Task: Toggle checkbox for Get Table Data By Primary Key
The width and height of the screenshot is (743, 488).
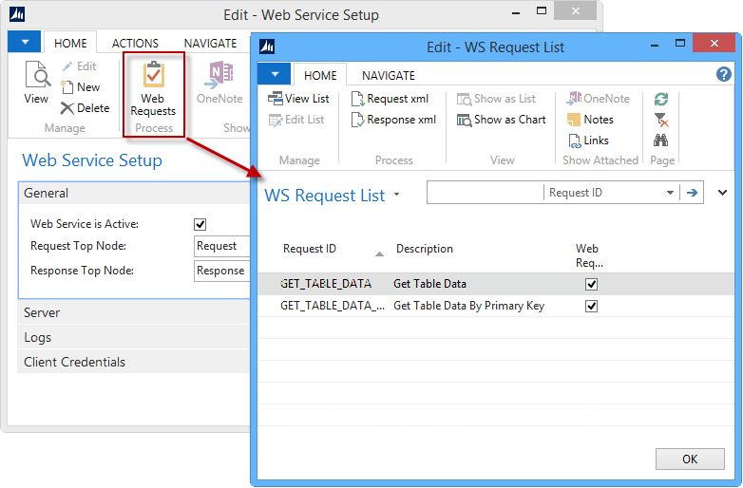Action: (x=591, y=307)
